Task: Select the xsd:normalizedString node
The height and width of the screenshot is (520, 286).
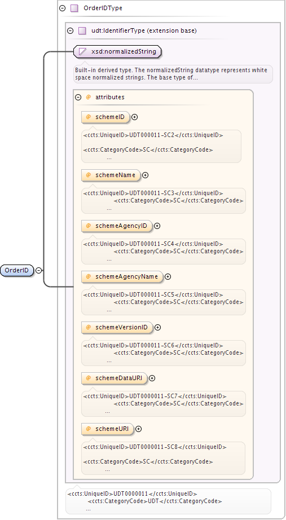Action: (x=117, y=51)
